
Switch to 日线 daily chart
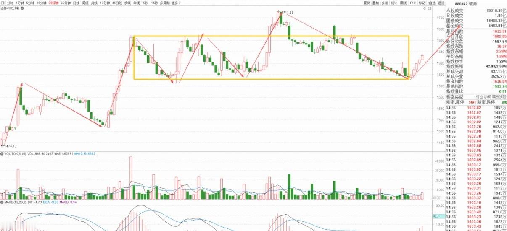[x=76, y=3]
